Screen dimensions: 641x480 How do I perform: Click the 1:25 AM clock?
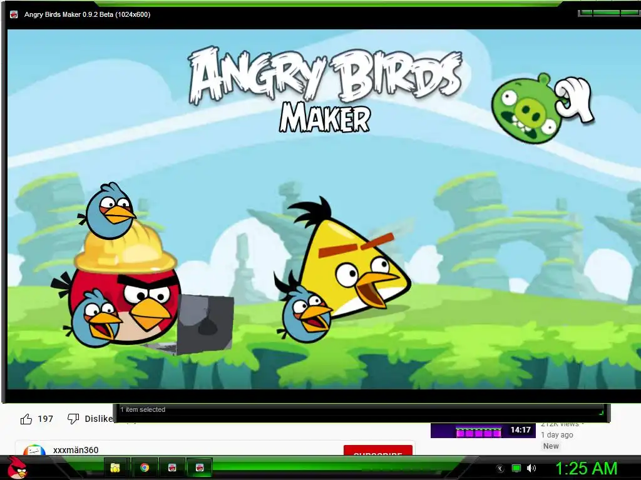click(x=586, y=469)
